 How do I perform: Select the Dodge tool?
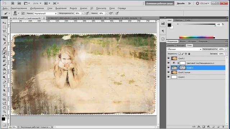coord(4,77)
